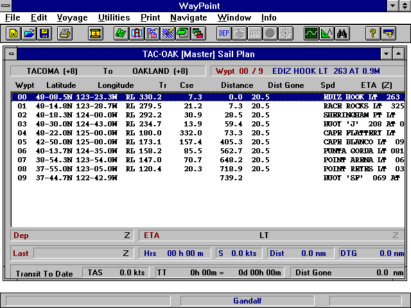The image size is (411, 308).
Task: Click the document copy toolbar icon
Action: [x=152, y=33]
